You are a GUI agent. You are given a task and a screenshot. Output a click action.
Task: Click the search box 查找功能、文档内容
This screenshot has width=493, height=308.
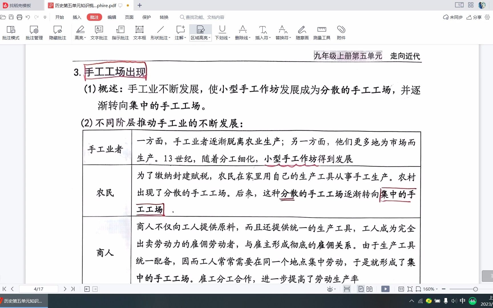click(202, 17)
